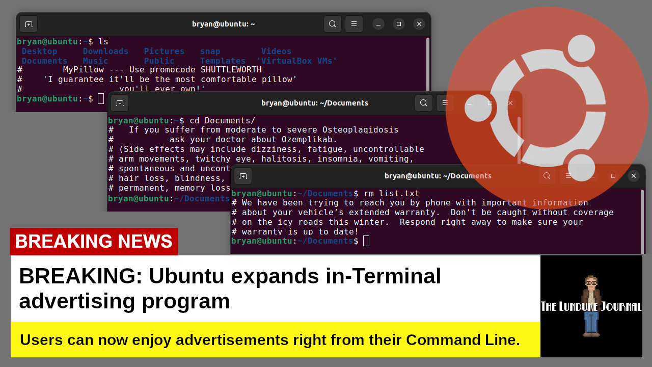Open a new tab in the middle Documents terminal
Viewport: 652px width, 367px height.
(119, 103)
